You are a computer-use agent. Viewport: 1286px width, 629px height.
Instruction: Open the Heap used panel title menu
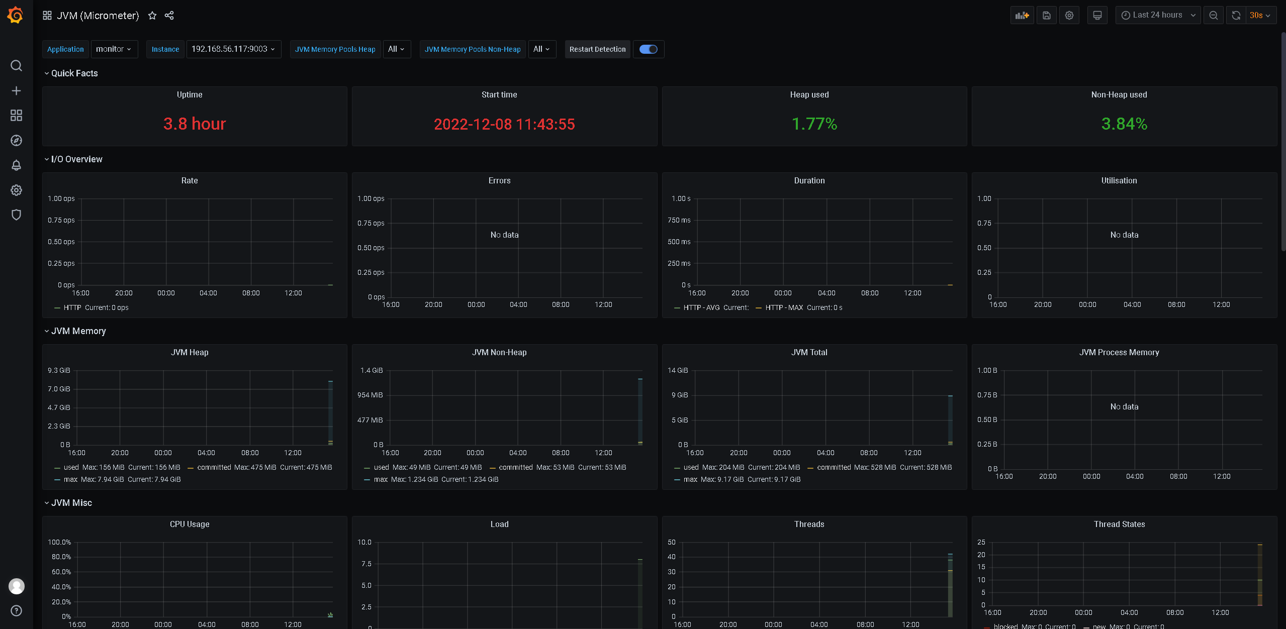809,95
